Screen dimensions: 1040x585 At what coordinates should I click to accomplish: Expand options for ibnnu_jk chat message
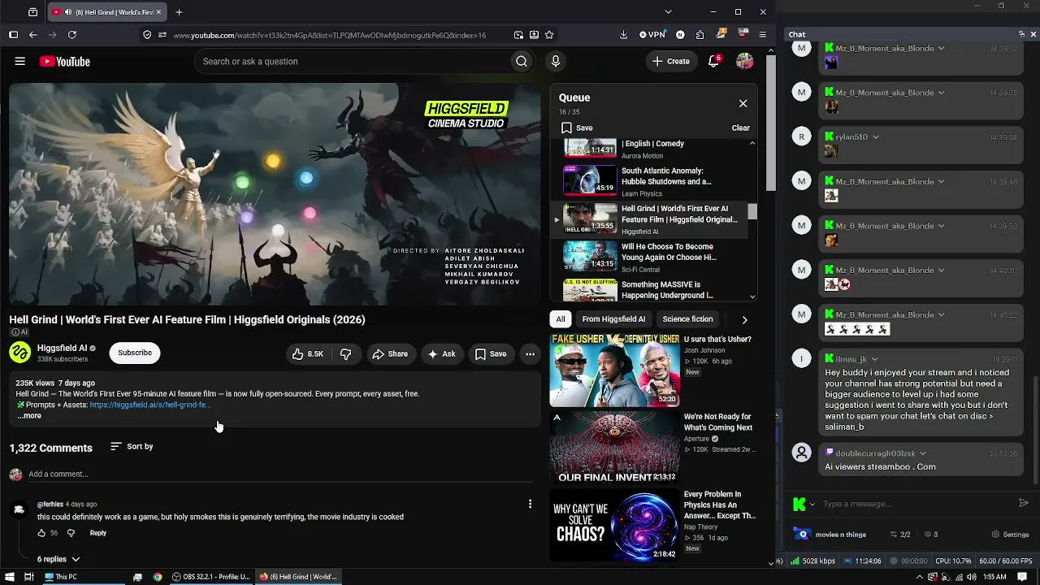(875, 359)
